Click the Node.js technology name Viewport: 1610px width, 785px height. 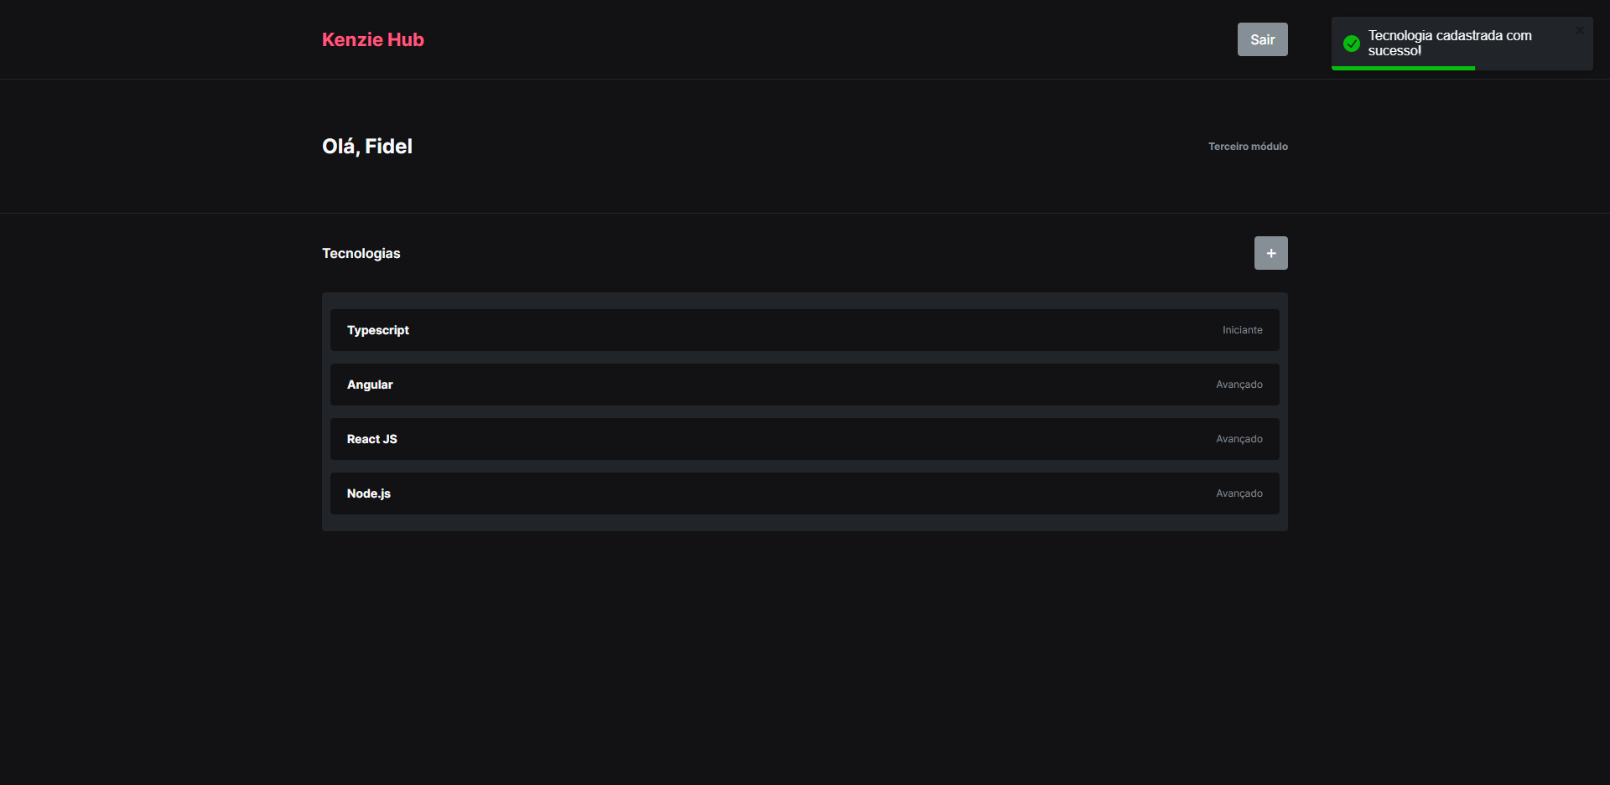368,493
